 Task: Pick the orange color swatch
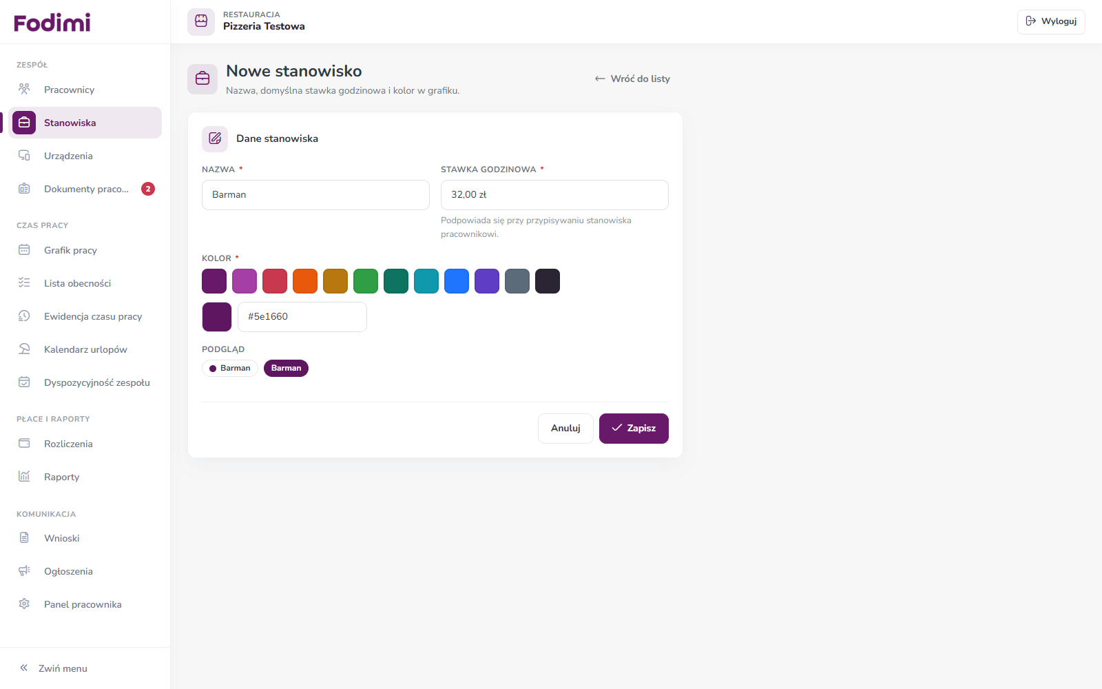(x=305, y=281)
